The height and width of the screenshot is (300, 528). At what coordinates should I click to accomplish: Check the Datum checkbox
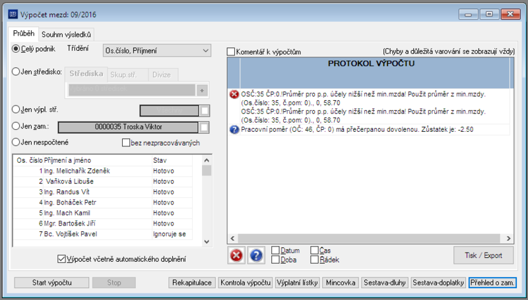(275, 251)
